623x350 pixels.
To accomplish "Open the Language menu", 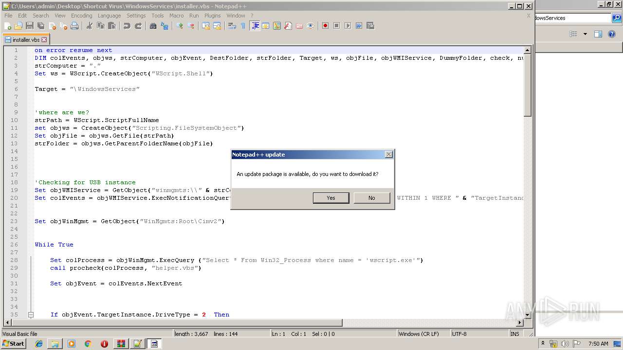I will [109, 16].
